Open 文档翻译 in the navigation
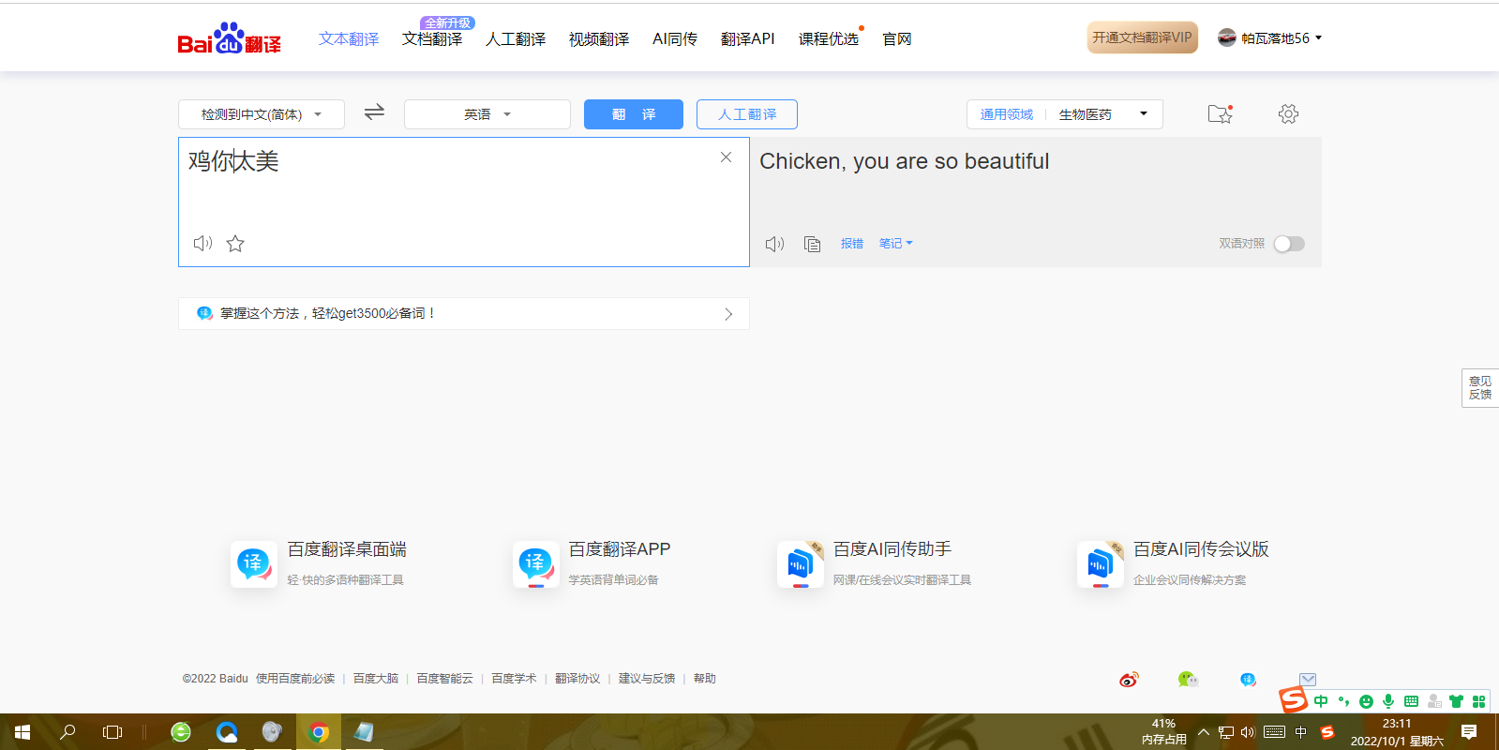1499x750 pixels. (432, 39)
